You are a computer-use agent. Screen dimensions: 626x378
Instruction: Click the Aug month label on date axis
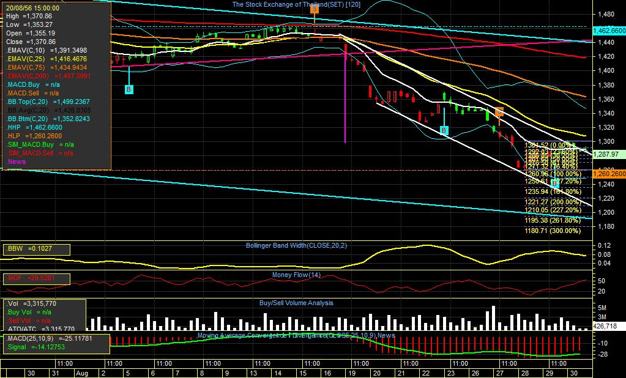click(82, 373)
